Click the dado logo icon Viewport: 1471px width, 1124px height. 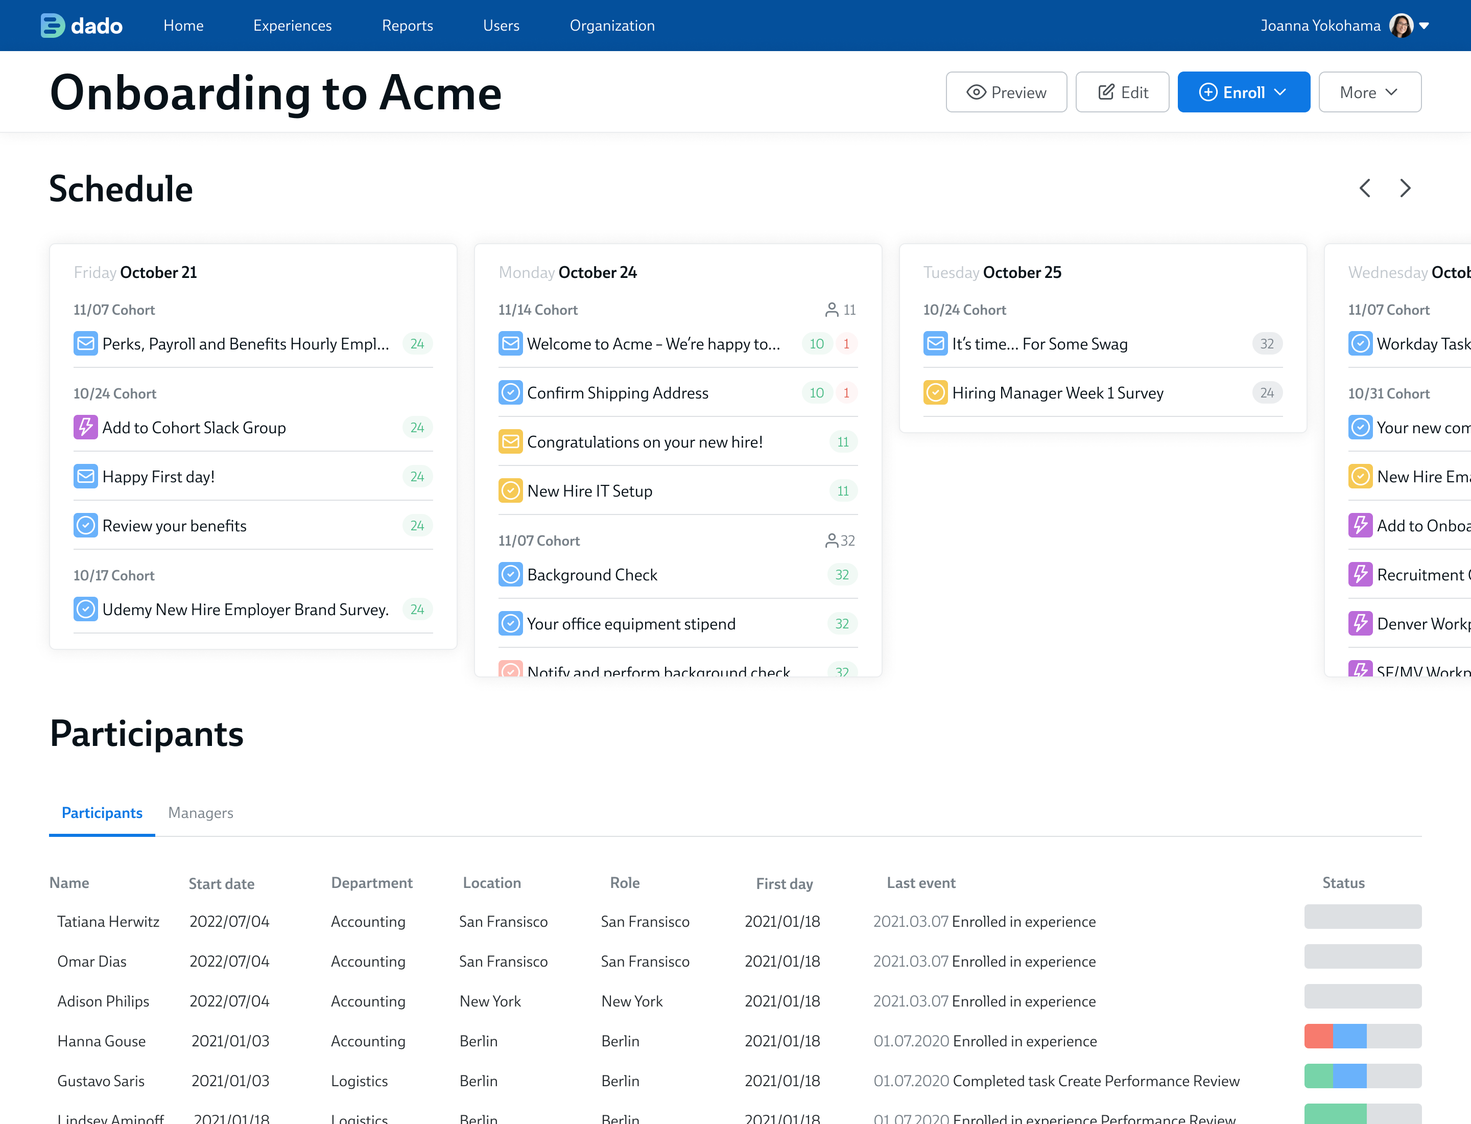click(52, 26)
